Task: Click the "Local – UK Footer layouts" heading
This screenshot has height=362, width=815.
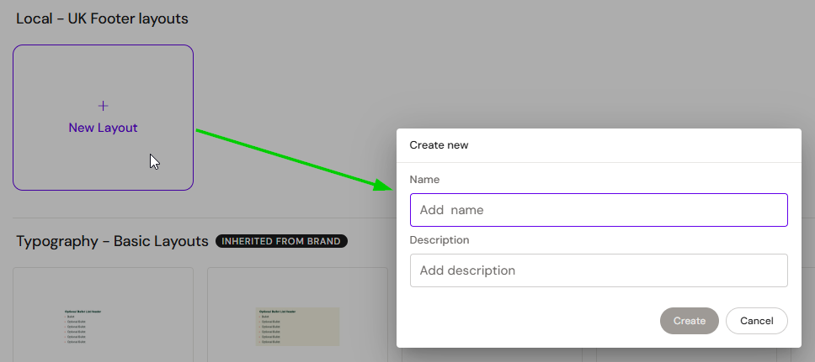Action: (x=102, y=18)
